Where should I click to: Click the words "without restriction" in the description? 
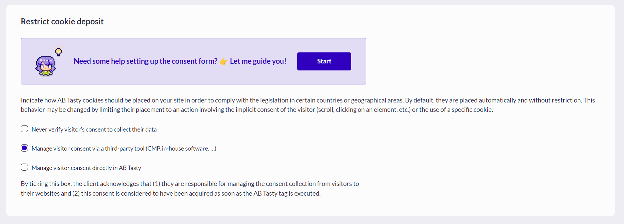[555, 100]
